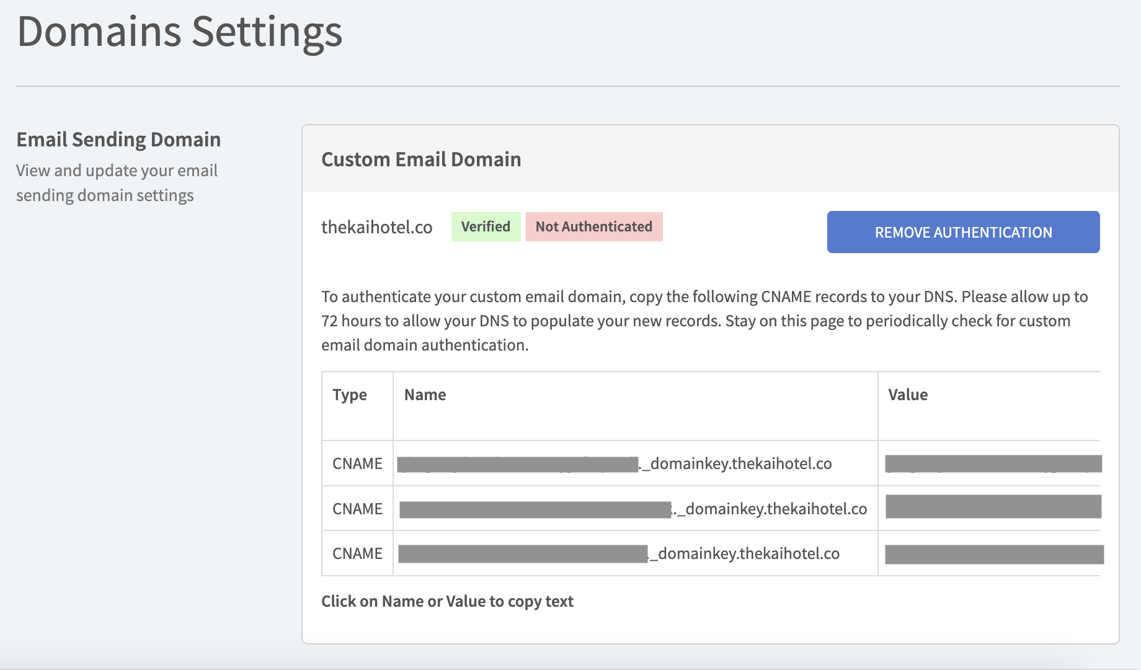Click the second row's CNAME type cell
This screenshot has height=670, width=1141.
coord(357,509)
